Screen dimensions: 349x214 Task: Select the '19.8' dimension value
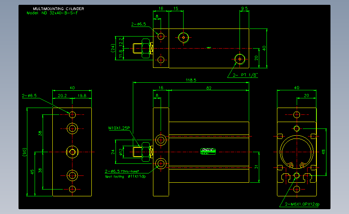tap(82, 96)
